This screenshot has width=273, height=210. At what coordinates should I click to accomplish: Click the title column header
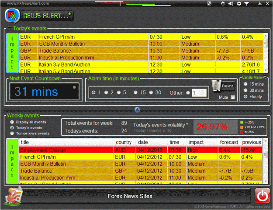(66, 142)
